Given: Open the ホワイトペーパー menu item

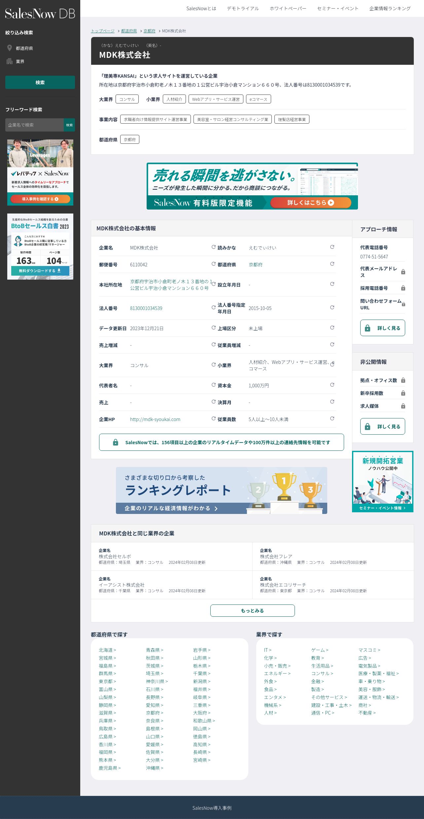Looking at the screenshot, I should click(288, 9).
